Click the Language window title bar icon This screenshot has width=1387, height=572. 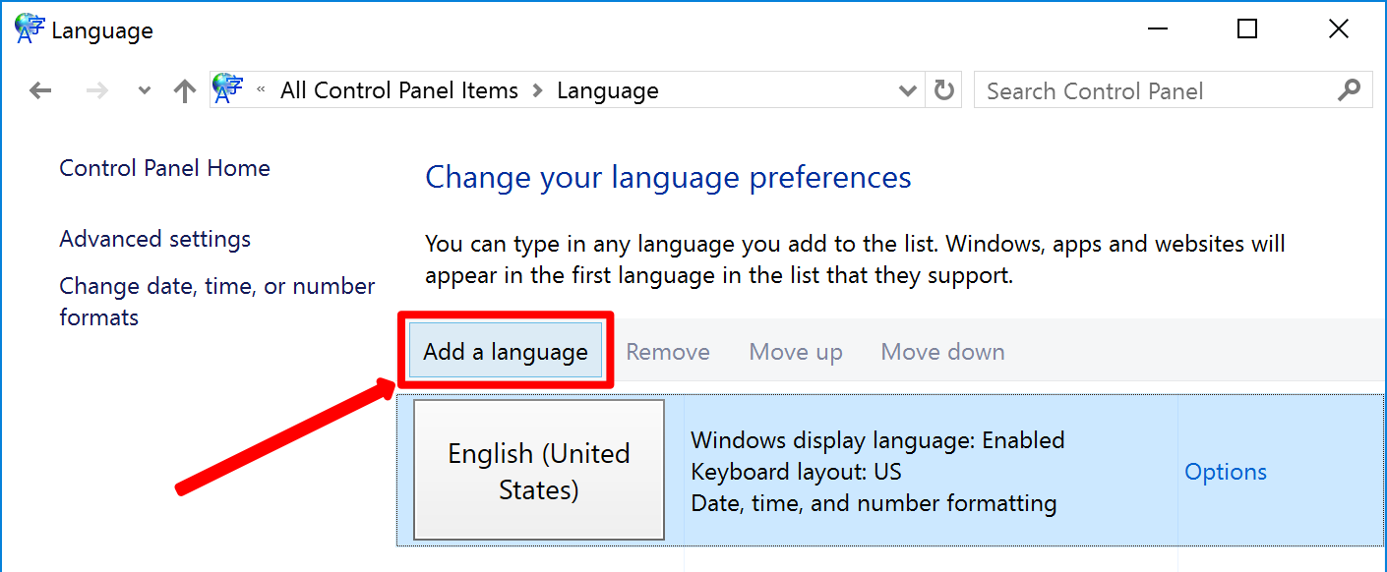(x=29, y=29)
